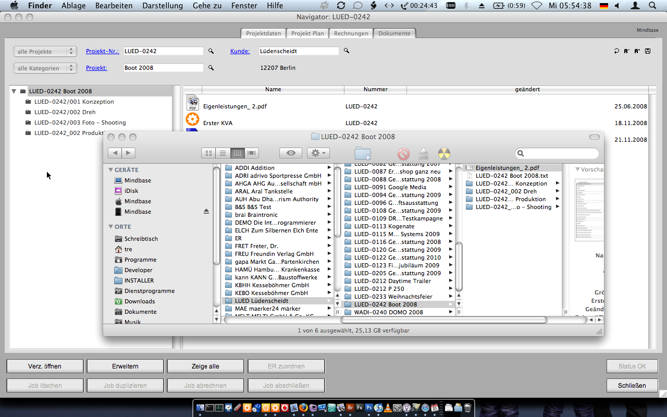Viewport: 667px width, 417px height.
Task: Open the 'alle Kategorien' dropdown
Action: coord(45,68)
